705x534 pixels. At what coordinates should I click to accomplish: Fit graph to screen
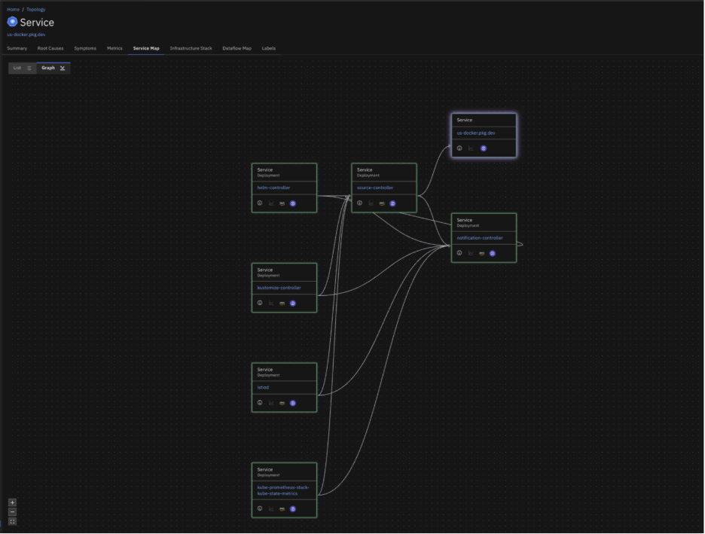(x=12, y=521)
